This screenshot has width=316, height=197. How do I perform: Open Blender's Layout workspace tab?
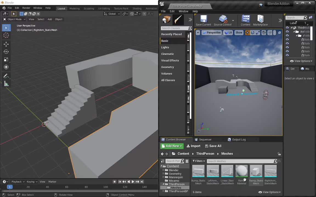(x=61, y=8)
